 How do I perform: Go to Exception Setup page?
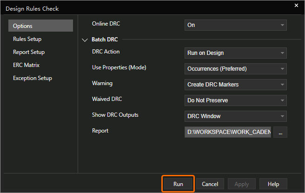pyautogui.click(x=32, y=78)
